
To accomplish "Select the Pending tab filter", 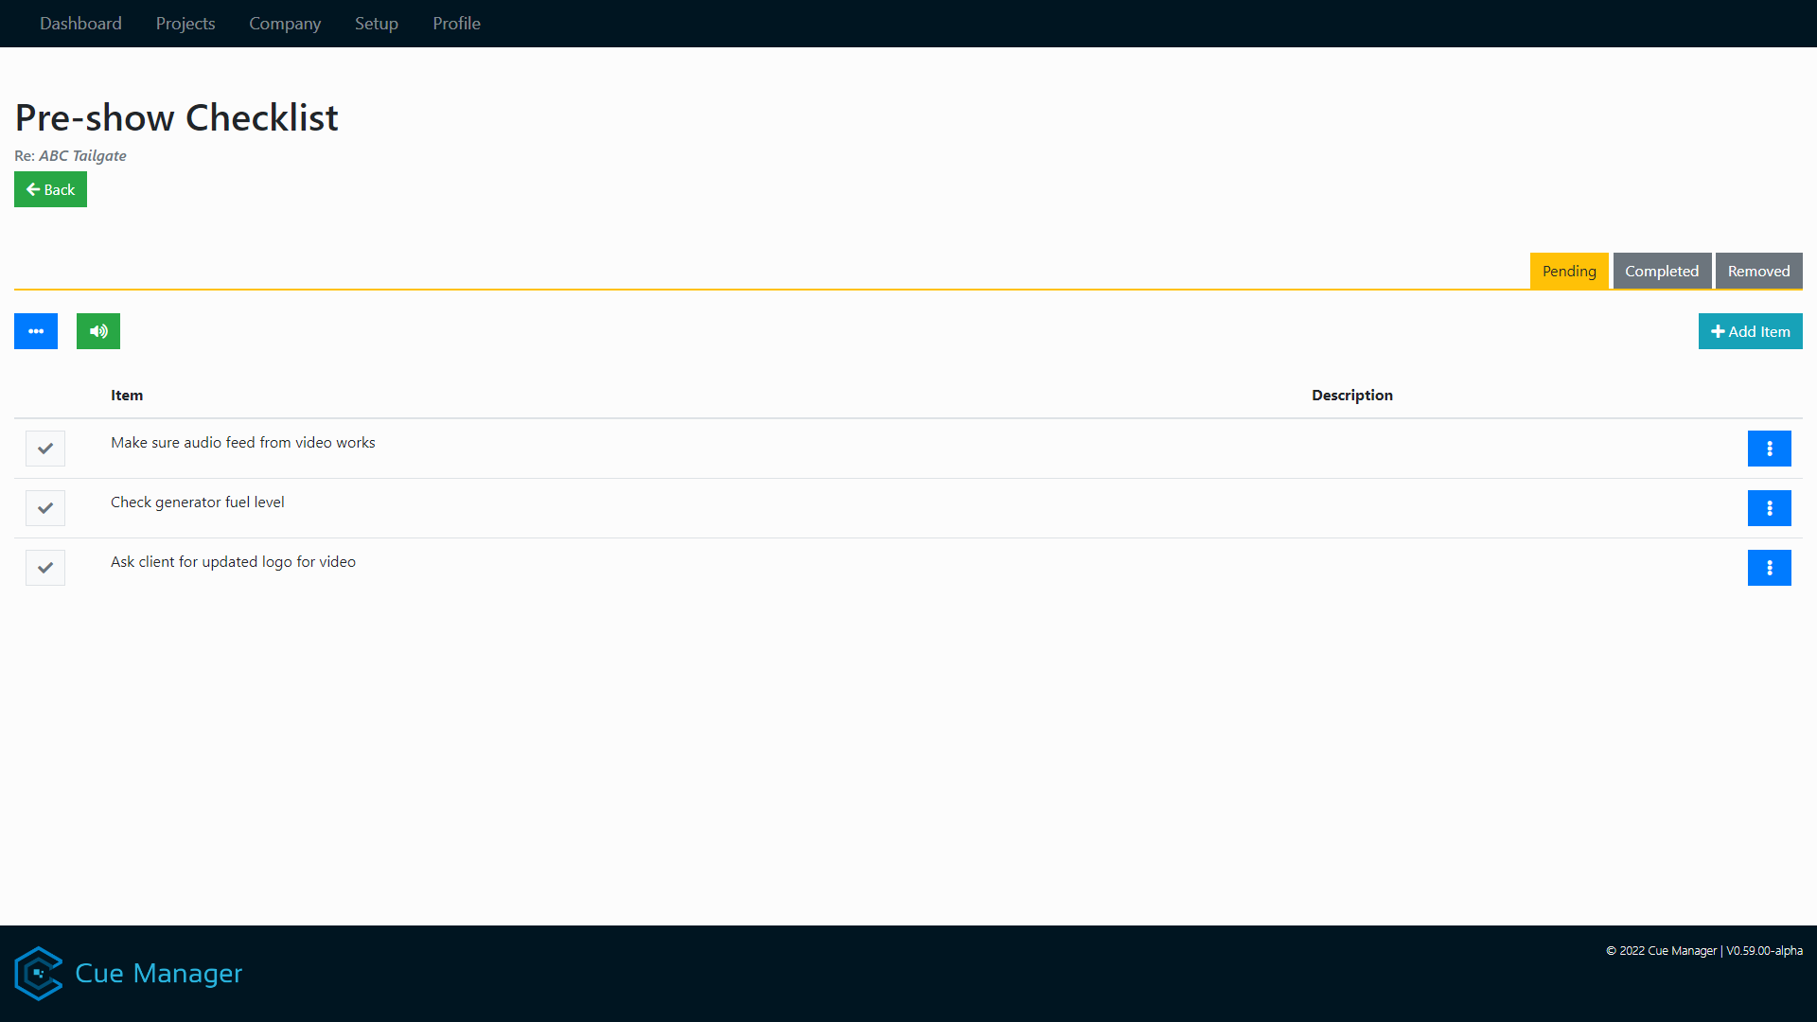I will pyautogui.click(x=1568, y=271).
